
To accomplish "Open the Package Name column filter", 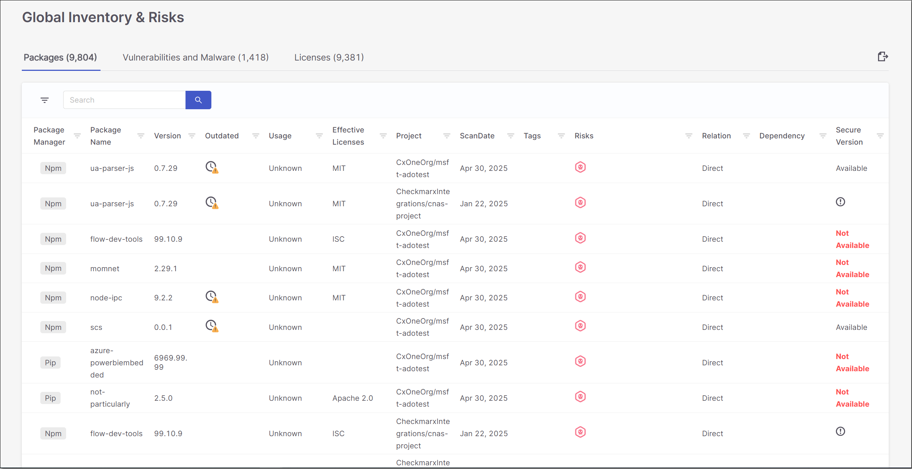I will tap(141, 136).
